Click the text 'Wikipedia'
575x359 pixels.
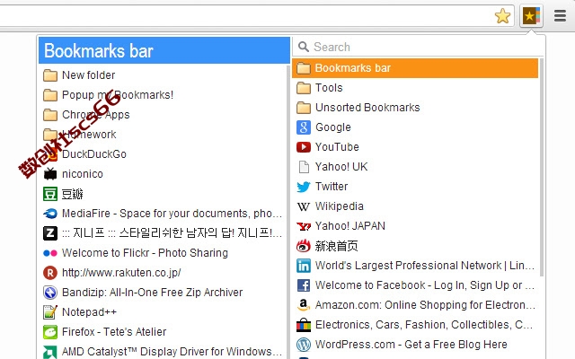[340, 206]
